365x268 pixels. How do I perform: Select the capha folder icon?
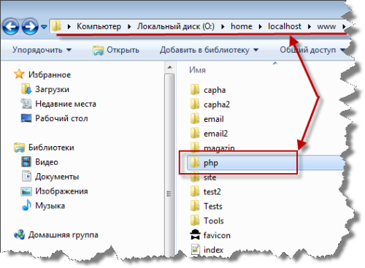point(195,89)
